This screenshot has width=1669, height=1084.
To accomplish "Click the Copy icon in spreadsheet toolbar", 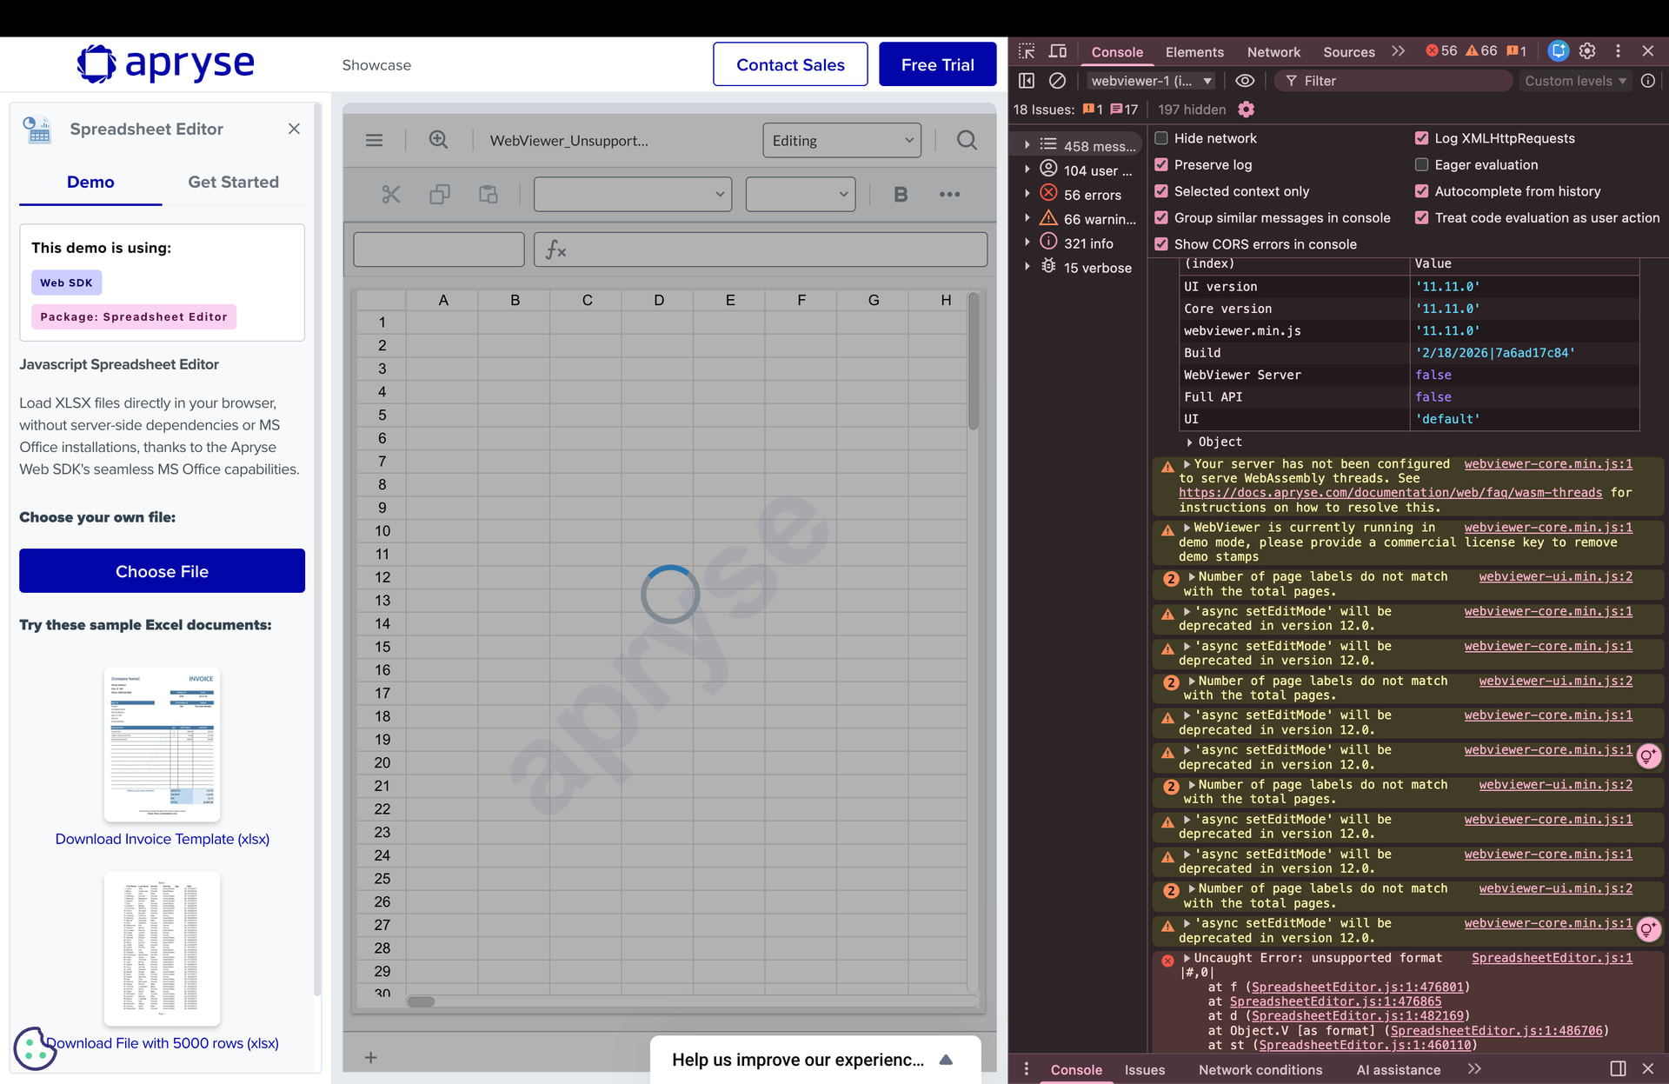I will click(440, 194).
